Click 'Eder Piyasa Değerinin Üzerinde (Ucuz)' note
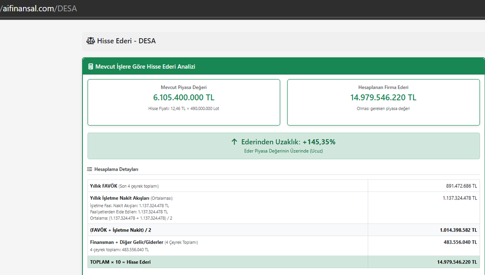The height and width of the screenshot is (275, 485). (x=283, y=151)
